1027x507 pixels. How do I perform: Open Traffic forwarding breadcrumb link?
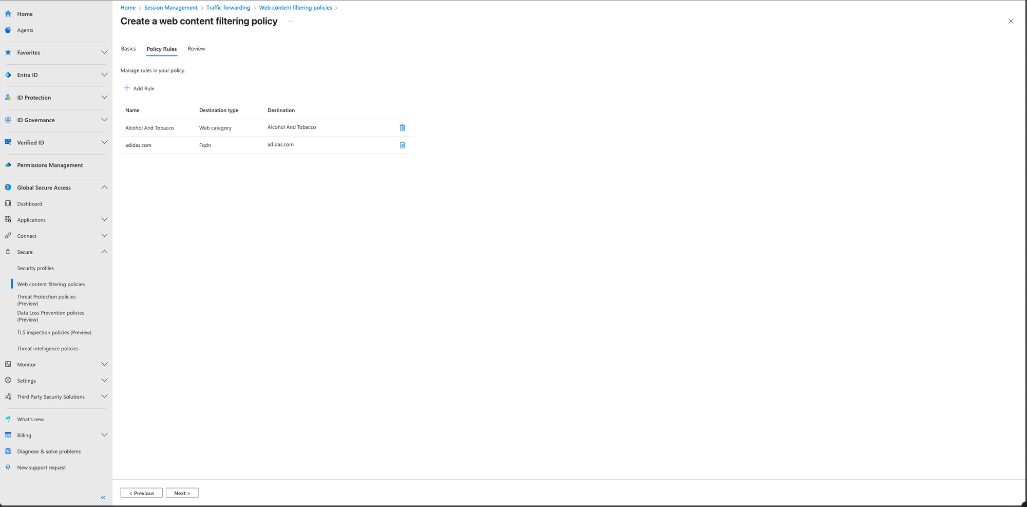(228, 8)
